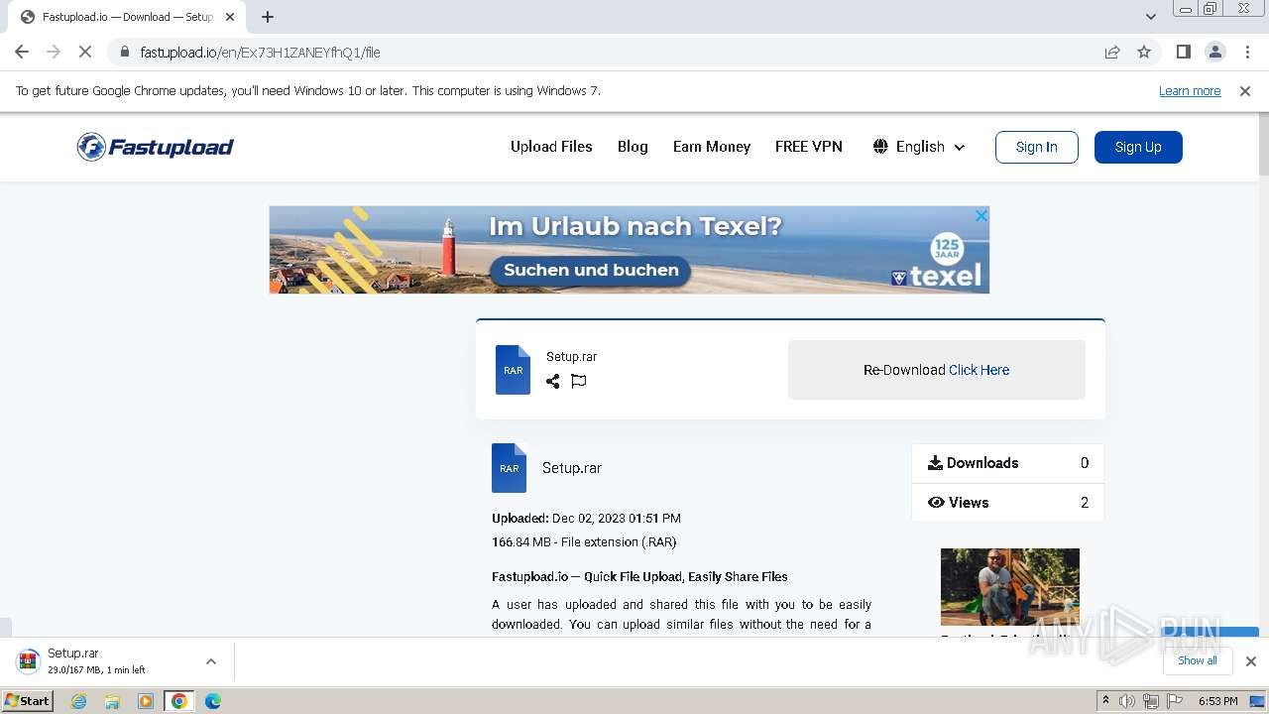Image resolution: width=1269 pixels, height=714 pixels.
Task: Open the sidebar ad photo thumbnail
Action: pos(1009,587)
